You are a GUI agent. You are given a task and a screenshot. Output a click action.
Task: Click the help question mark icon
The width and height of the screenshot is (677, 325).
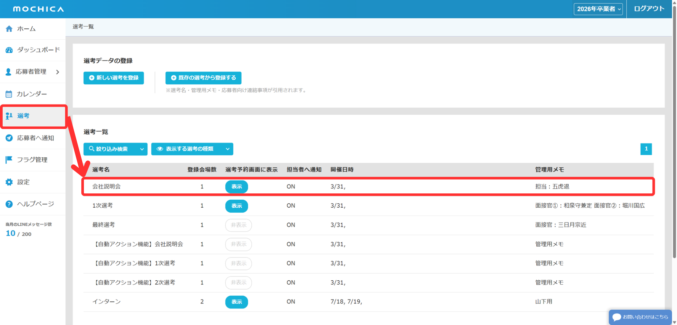[9, 204]
